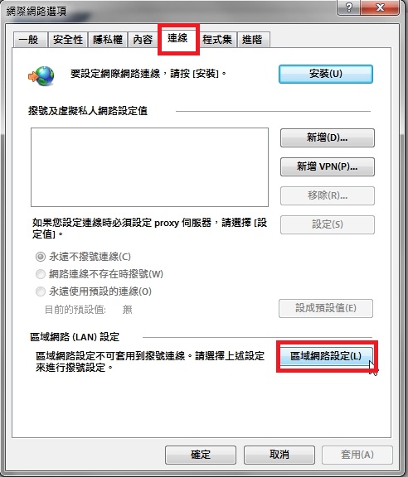Switch to the 一般 tab
This screenshot has height=477, width=408.
click(30, 40)
